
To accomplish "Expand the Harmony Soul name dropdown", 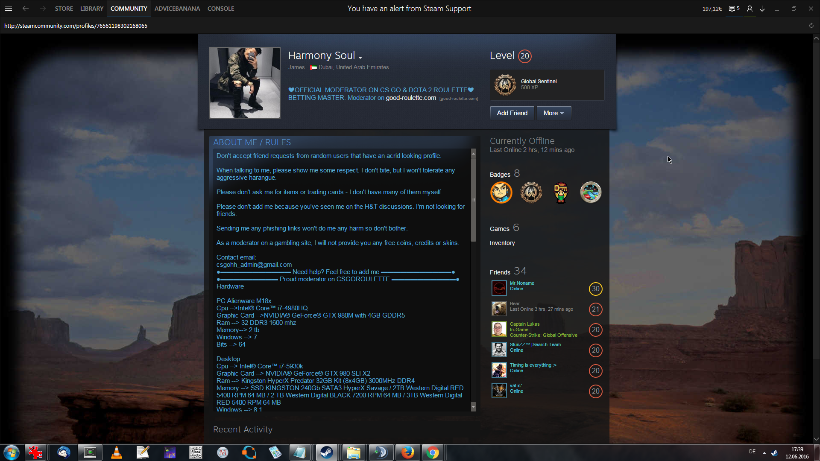I will [360, 57].
